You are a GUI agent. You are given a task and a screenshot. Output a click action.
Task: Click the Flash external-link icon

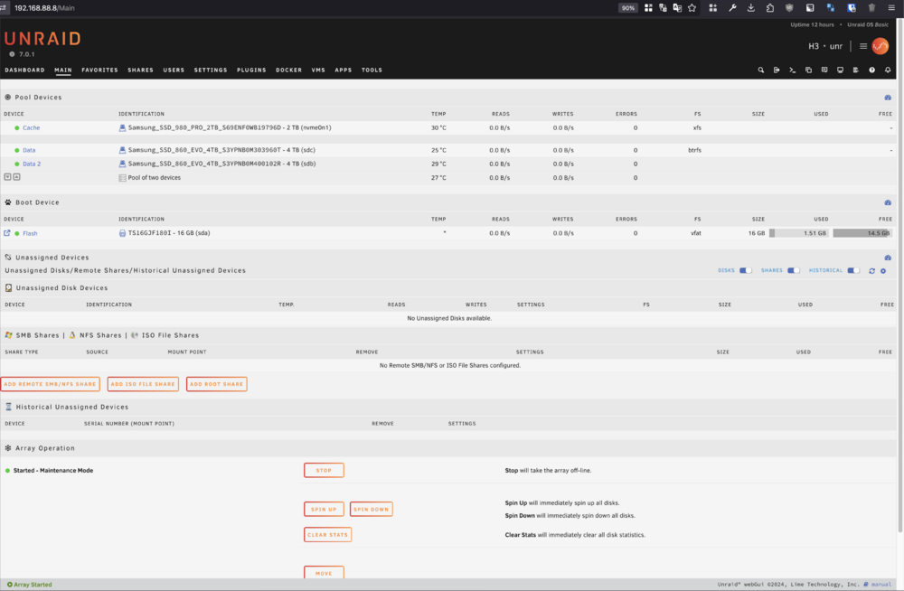click(x=7, y=233)
